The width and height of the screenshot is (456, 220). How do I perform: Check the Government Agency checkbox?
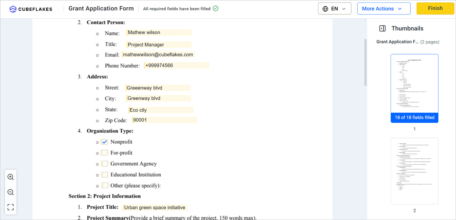click(105, 164)
